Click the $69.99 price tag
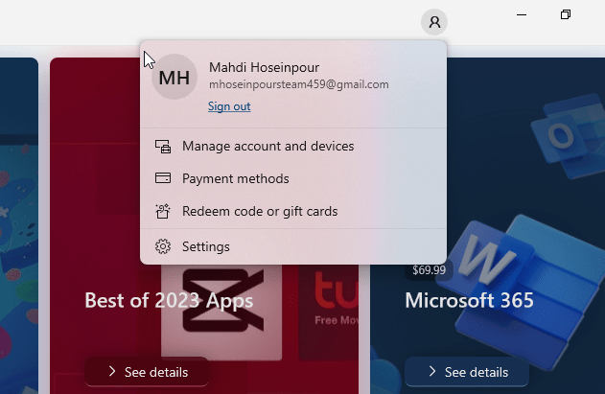605x394 pixels. 429,269
